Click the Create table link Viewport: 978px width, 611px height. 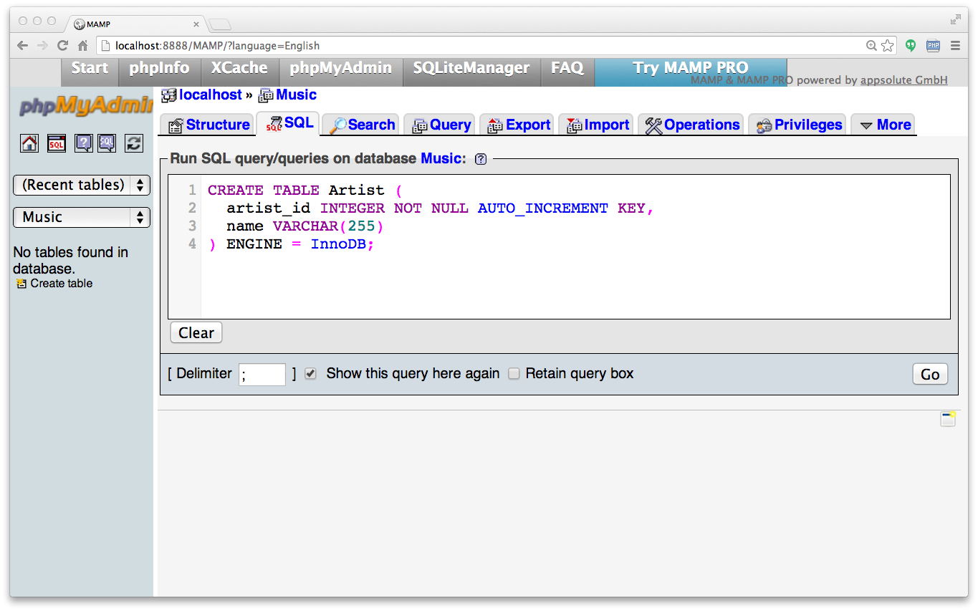coord(61,284)
